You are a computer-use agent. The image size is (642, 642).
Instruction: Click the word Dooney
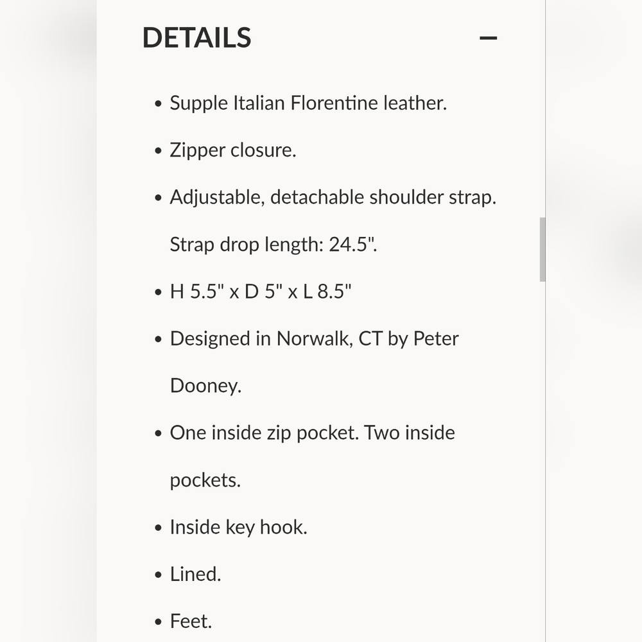tap(205, 386)
